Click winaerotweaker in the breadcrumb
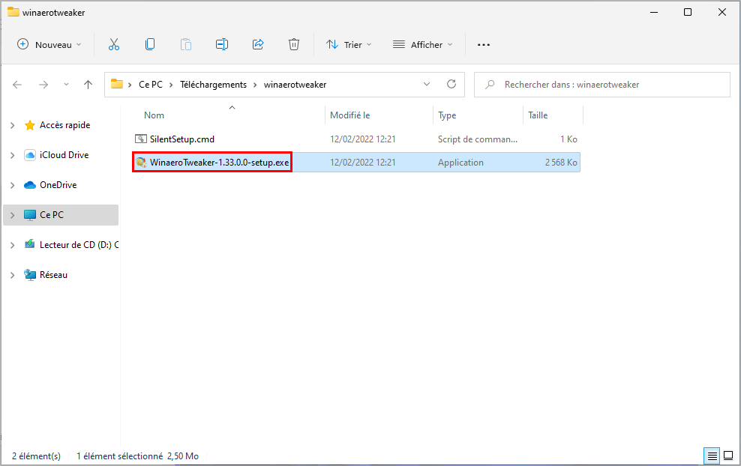Image resolution: width=741 pixels, height=466 pixels. 295,85
